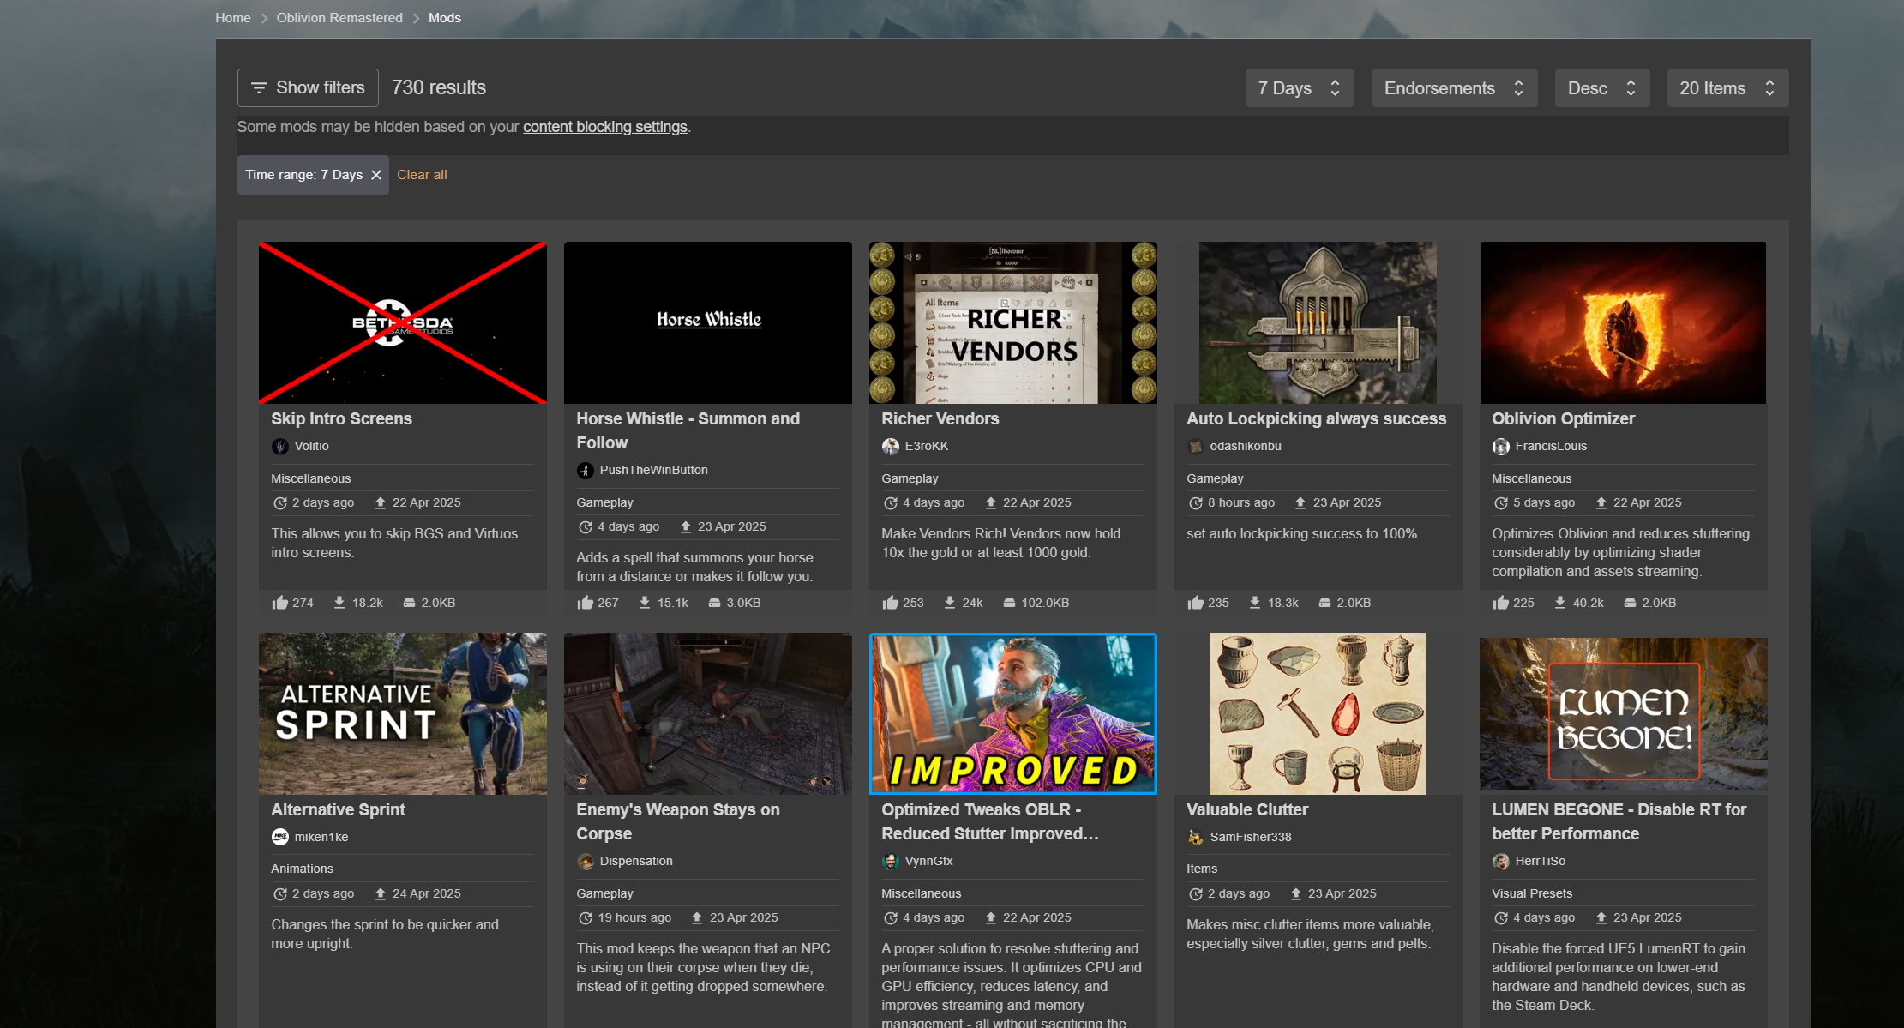Click thumbs-up icon on Oblivion Optimizer card
1904x1028 pixels.
click(x=1500, y=603)
